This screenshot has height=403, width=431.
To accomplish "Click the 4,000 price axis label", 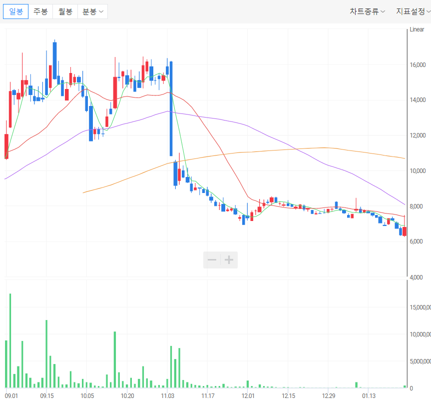I will point(416,277).
